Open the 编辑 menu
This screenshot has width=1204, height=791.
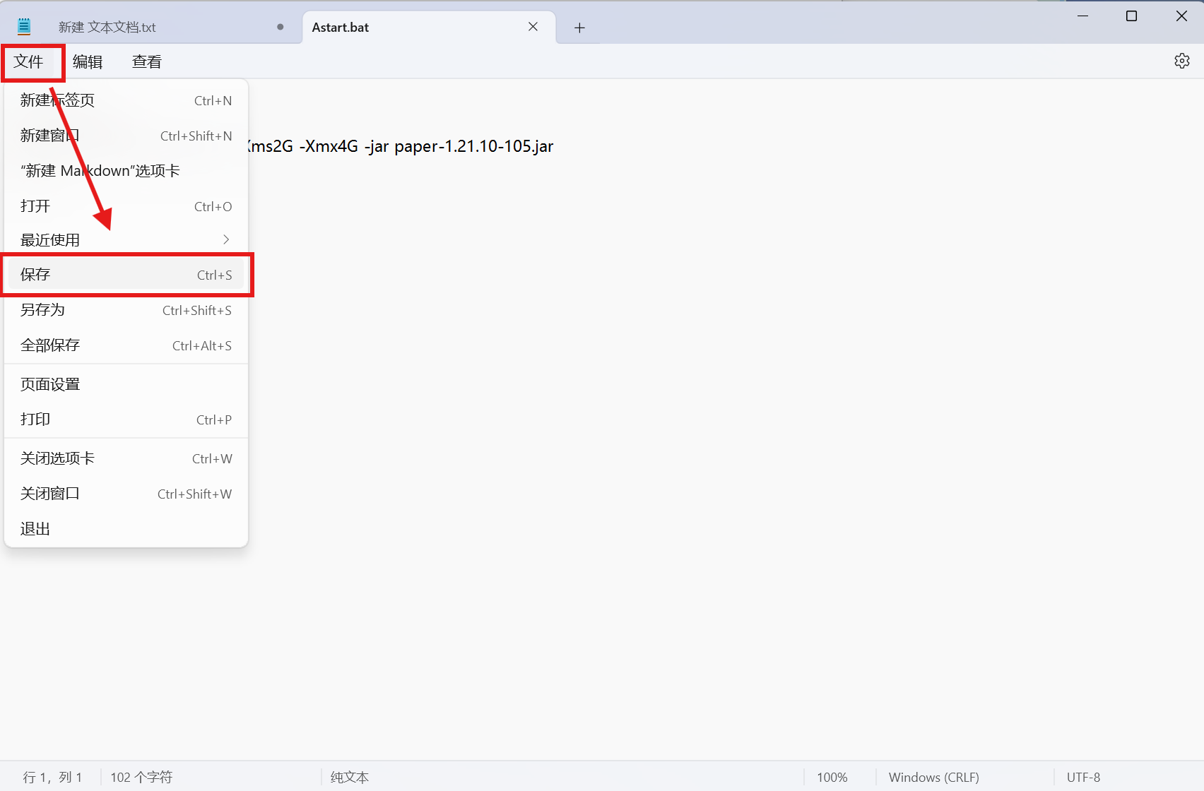point(88,62)
